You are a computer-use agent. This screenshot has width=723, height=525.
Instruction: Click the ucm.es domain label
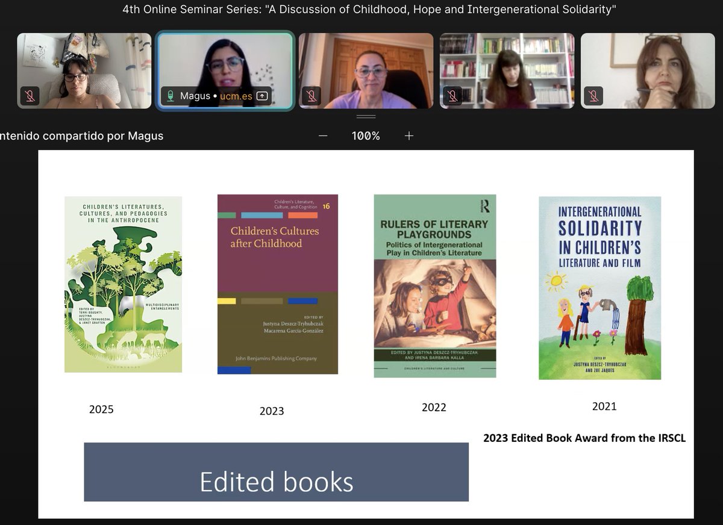(x=236, y=96)
